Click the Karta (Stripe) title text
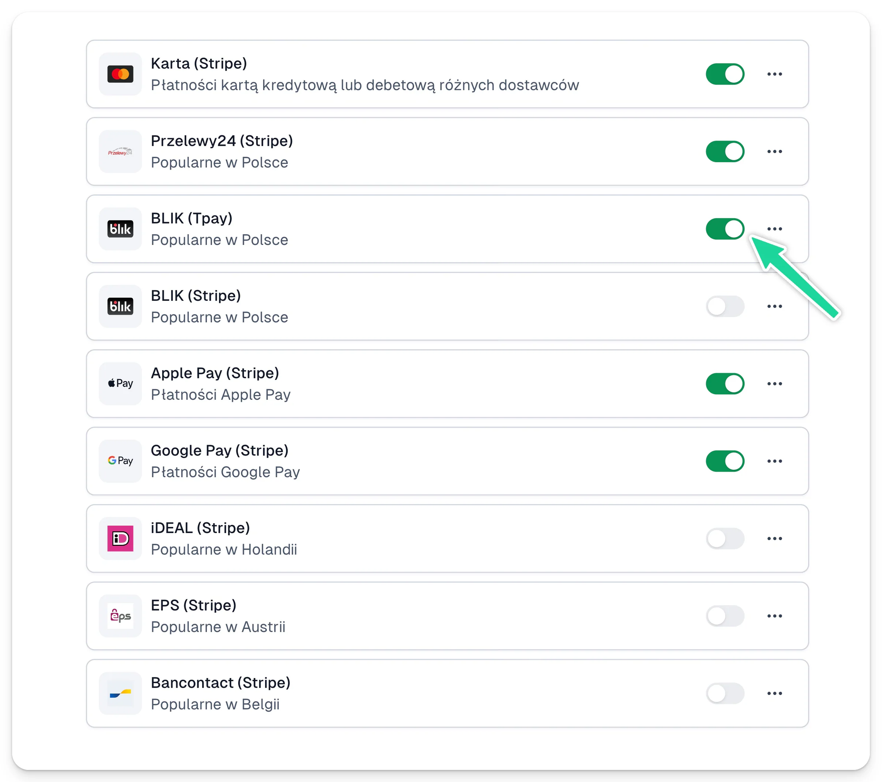Screen dimensions: 882x782 (199, 64)
